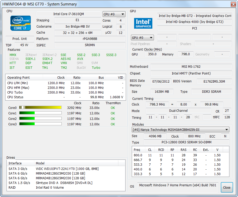Click the SSSE-3 feature label

111,55
